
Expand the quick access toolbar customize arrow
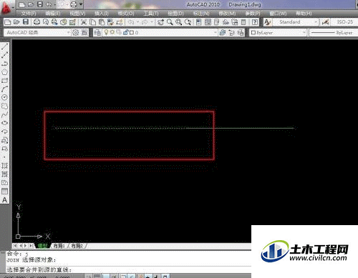(81, 4)
